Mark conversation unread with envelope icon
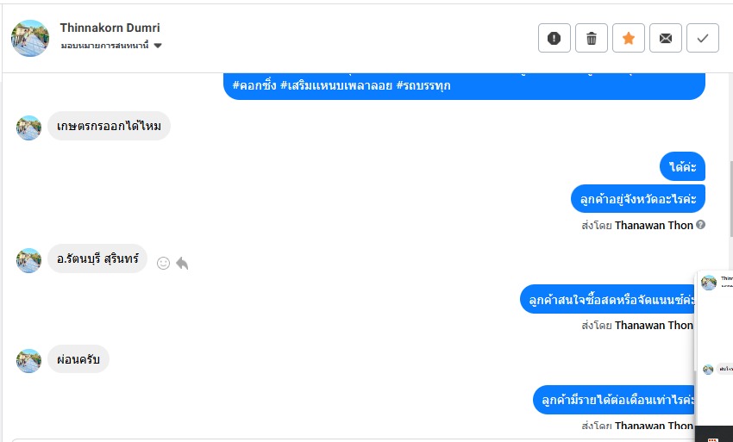Screen dimensions: 733x442 (665, 38)
